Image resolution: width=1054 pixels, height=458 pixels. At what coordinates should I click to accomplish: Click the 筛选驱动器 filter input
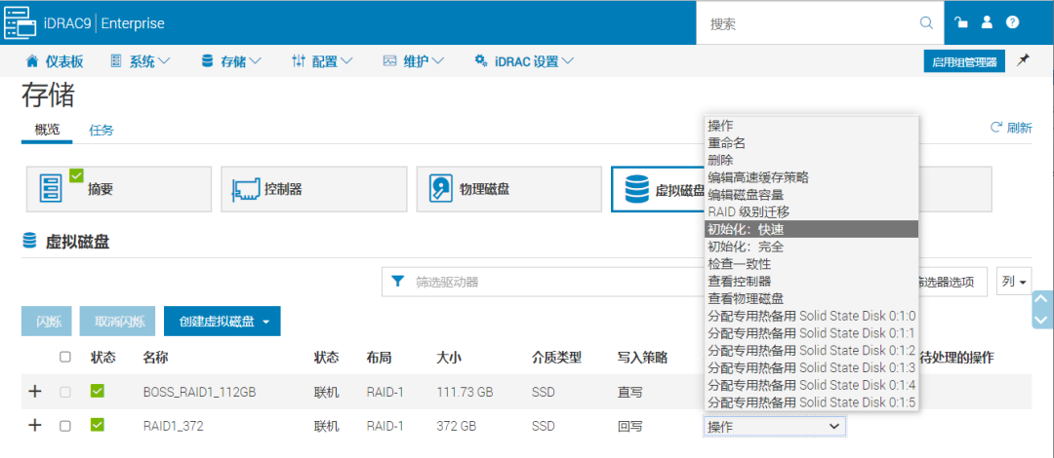point(545,282)
